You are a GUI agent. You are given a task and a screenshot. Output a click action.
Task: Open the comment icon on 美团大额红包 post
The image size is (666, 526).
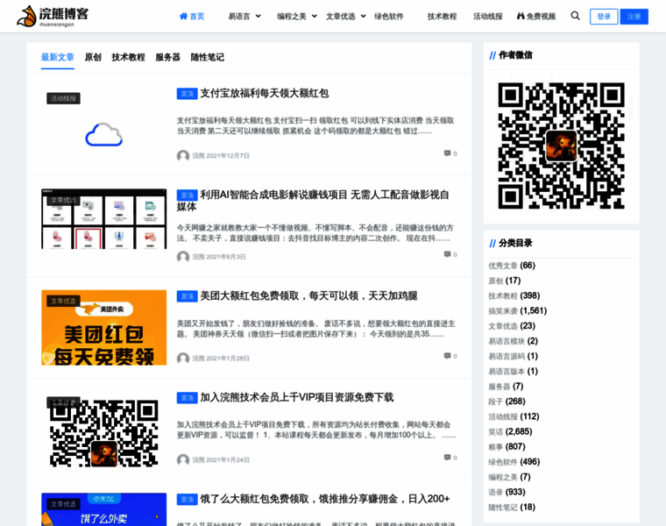[x=447, y=356]
